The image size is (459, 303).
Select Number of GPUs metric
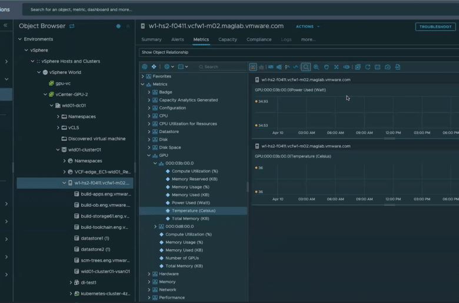pyautogui.click(x=182, y=258)
